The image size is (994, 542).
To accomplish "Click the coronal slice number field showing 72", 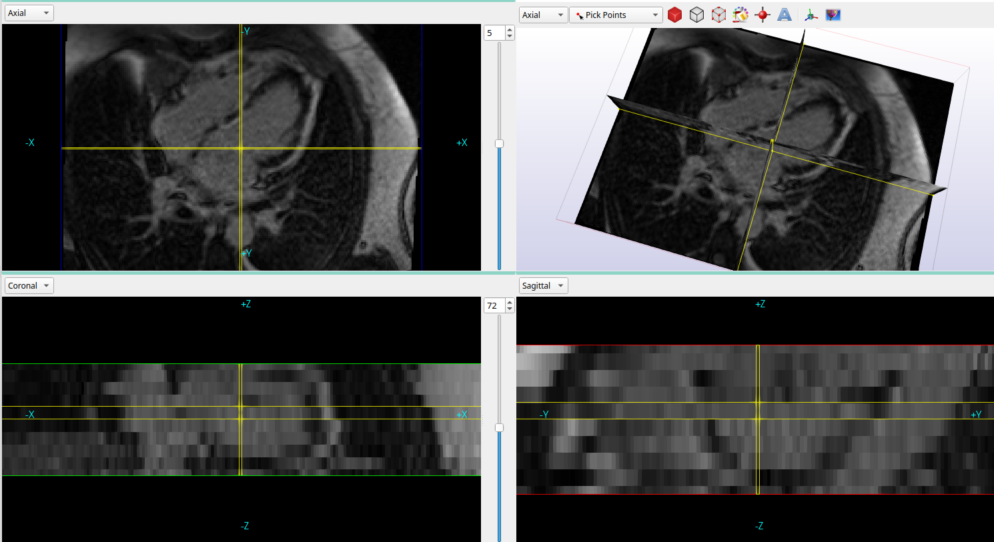I will 494,305.
